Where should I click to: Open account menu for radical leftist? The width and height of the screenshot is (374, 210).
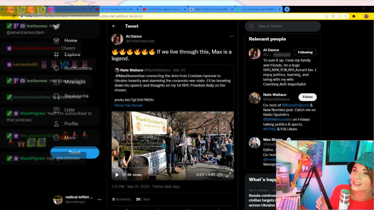point(99,199)
